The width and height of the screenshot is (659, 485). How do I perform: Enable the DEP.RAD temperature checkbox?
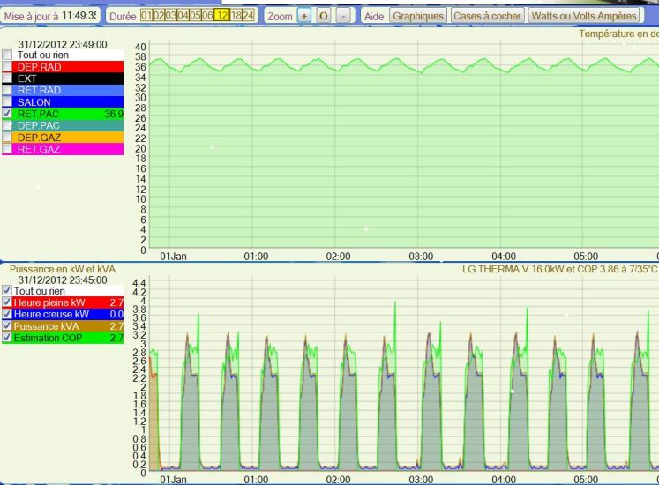click(x=8, y=66)
